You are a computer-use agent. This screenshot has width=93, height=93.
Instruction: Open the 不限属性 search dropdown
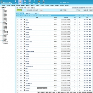[x=65, y=10]
